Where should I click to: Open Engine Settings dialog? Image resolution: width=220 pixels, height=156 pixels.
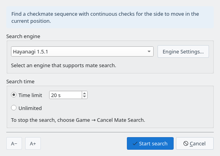coord(183,51)
